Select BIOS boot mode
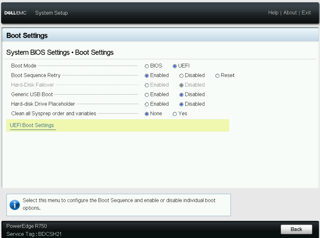Image resolution: width=320 pixels, height=238 pixels. 147,66
